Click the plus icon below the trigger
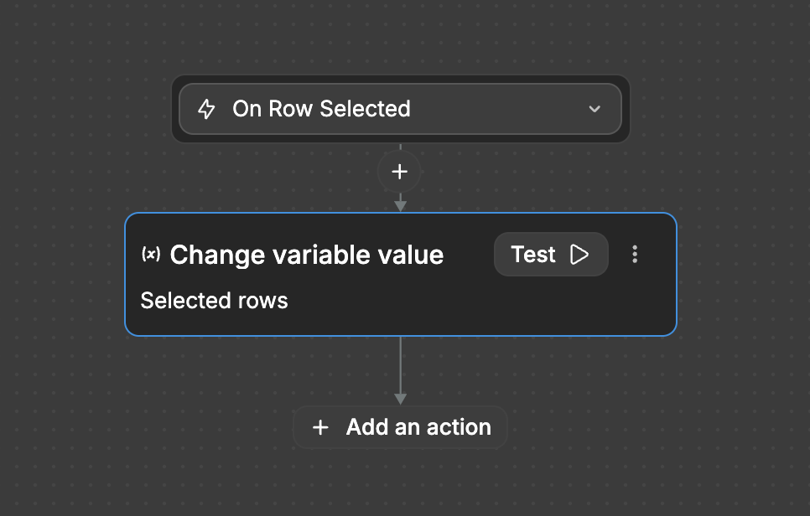 pos(400,172)
